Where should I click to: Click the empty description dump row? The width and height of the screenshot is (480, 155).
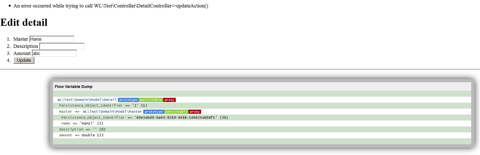[82, 129]
